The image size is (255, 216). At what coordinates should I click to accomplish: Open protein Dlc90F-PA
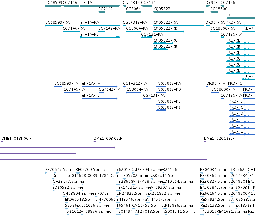(x=216, y=83)
